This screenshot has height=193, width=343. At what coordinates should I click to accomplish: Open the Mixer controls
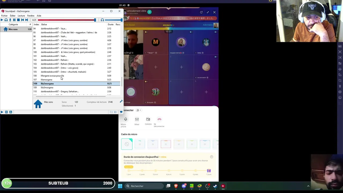137,119
